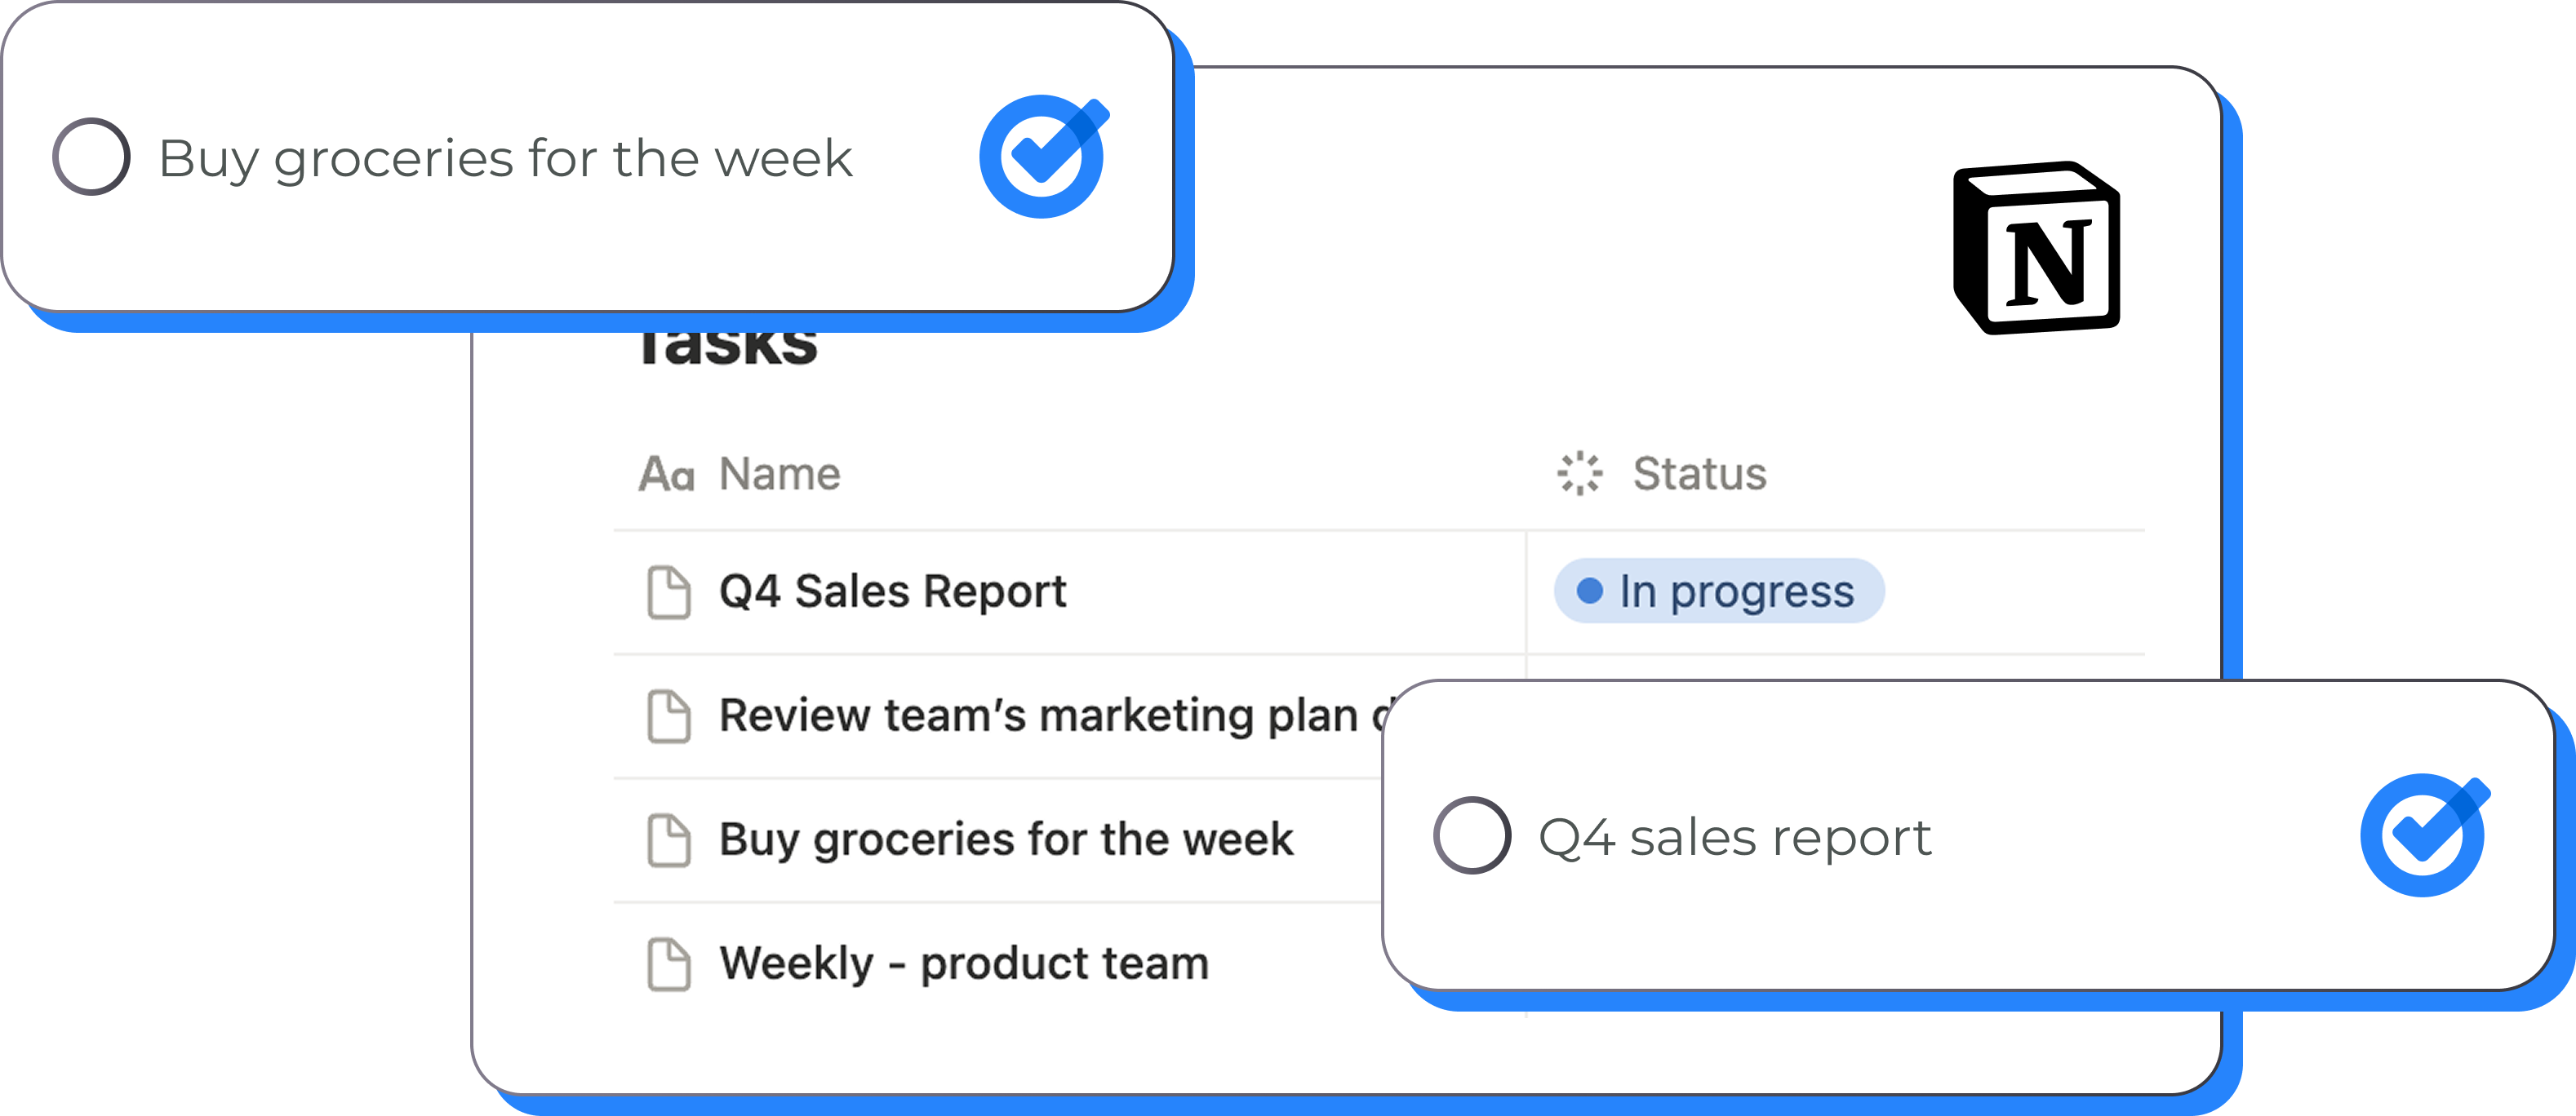The width and height of the screenshot is (2576, 1116).
Task: Click the Tasks database heading
Action: (728, 348)
